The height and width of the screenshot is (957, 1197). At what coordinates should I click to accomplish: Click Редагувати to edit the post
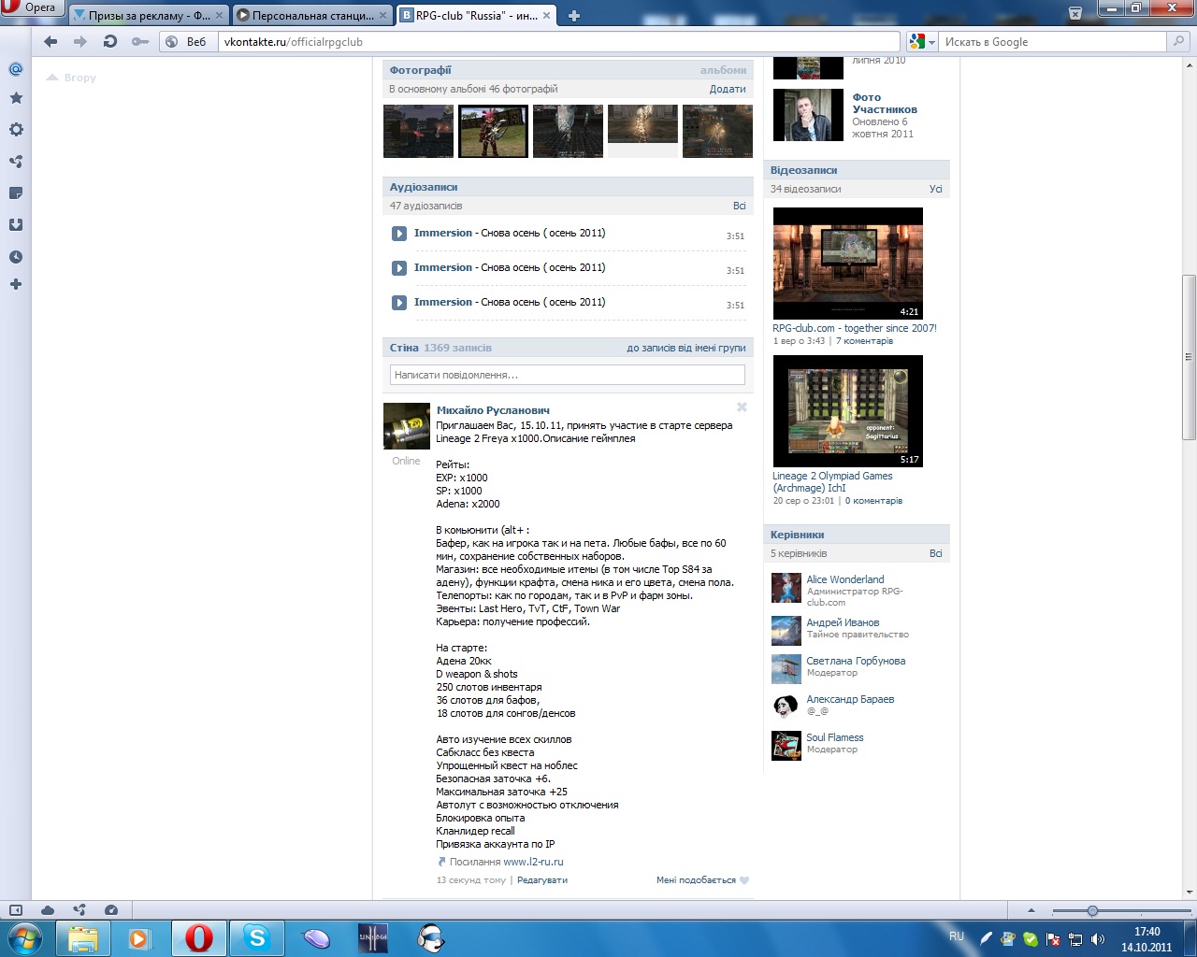[542, 880]
